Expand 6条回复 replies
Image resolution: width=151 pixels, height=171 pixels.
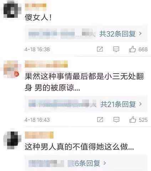click(x=90, y=163)
